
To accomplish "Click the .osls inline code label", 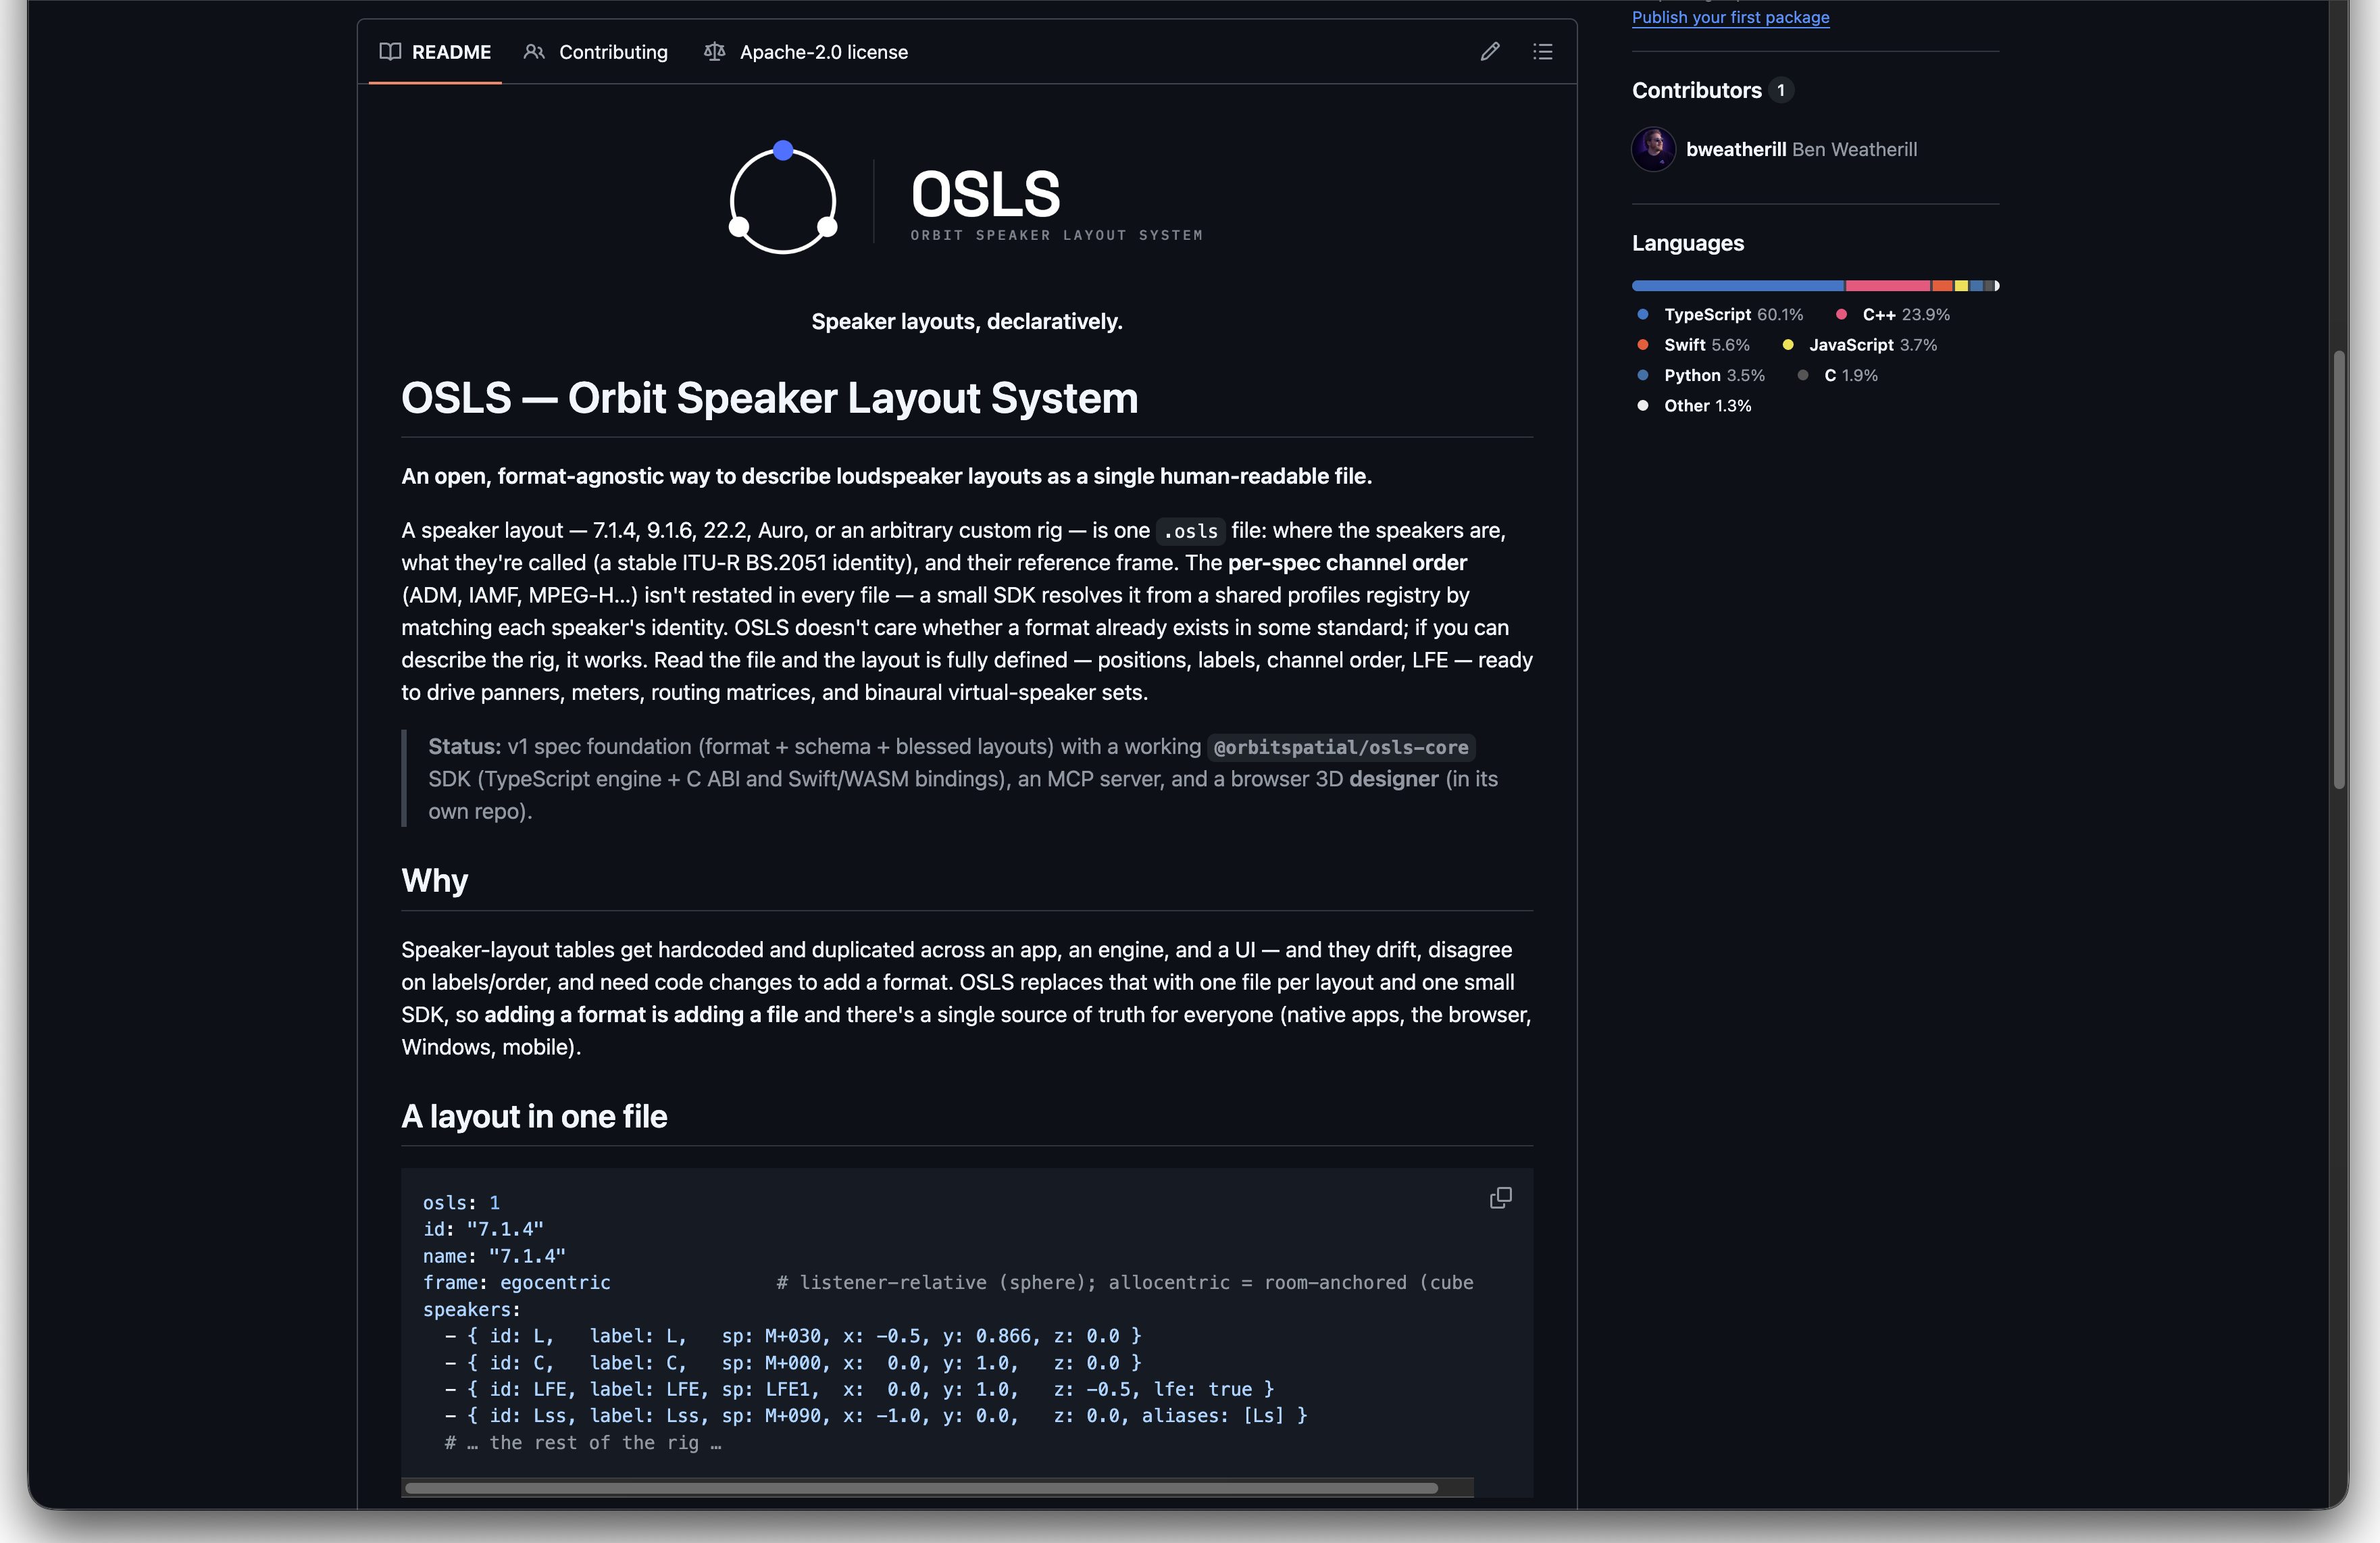I will (x=1190, y=531).
